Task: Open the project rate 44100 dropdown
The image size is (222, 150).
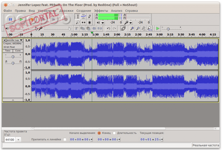Action: [18, 140]
